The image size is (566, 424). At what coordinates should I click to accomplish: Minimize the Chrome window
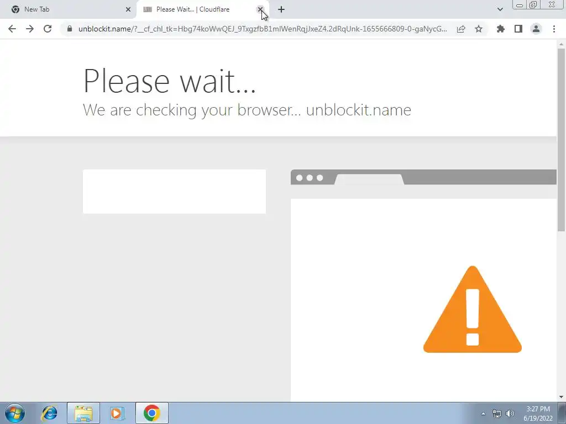(520, 5)
